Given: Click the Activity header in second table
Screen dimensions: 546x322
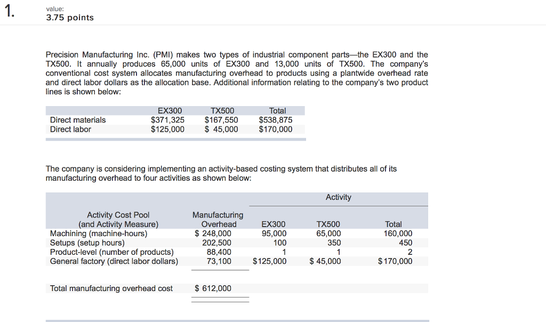Looking at the screenshot, I should 339,197.
